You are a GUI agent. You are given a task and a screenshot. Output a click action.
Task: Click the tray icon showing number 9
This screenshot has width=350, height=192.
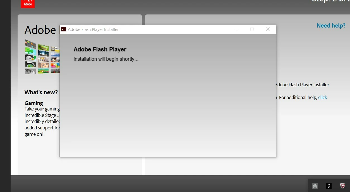pos(329,186)
